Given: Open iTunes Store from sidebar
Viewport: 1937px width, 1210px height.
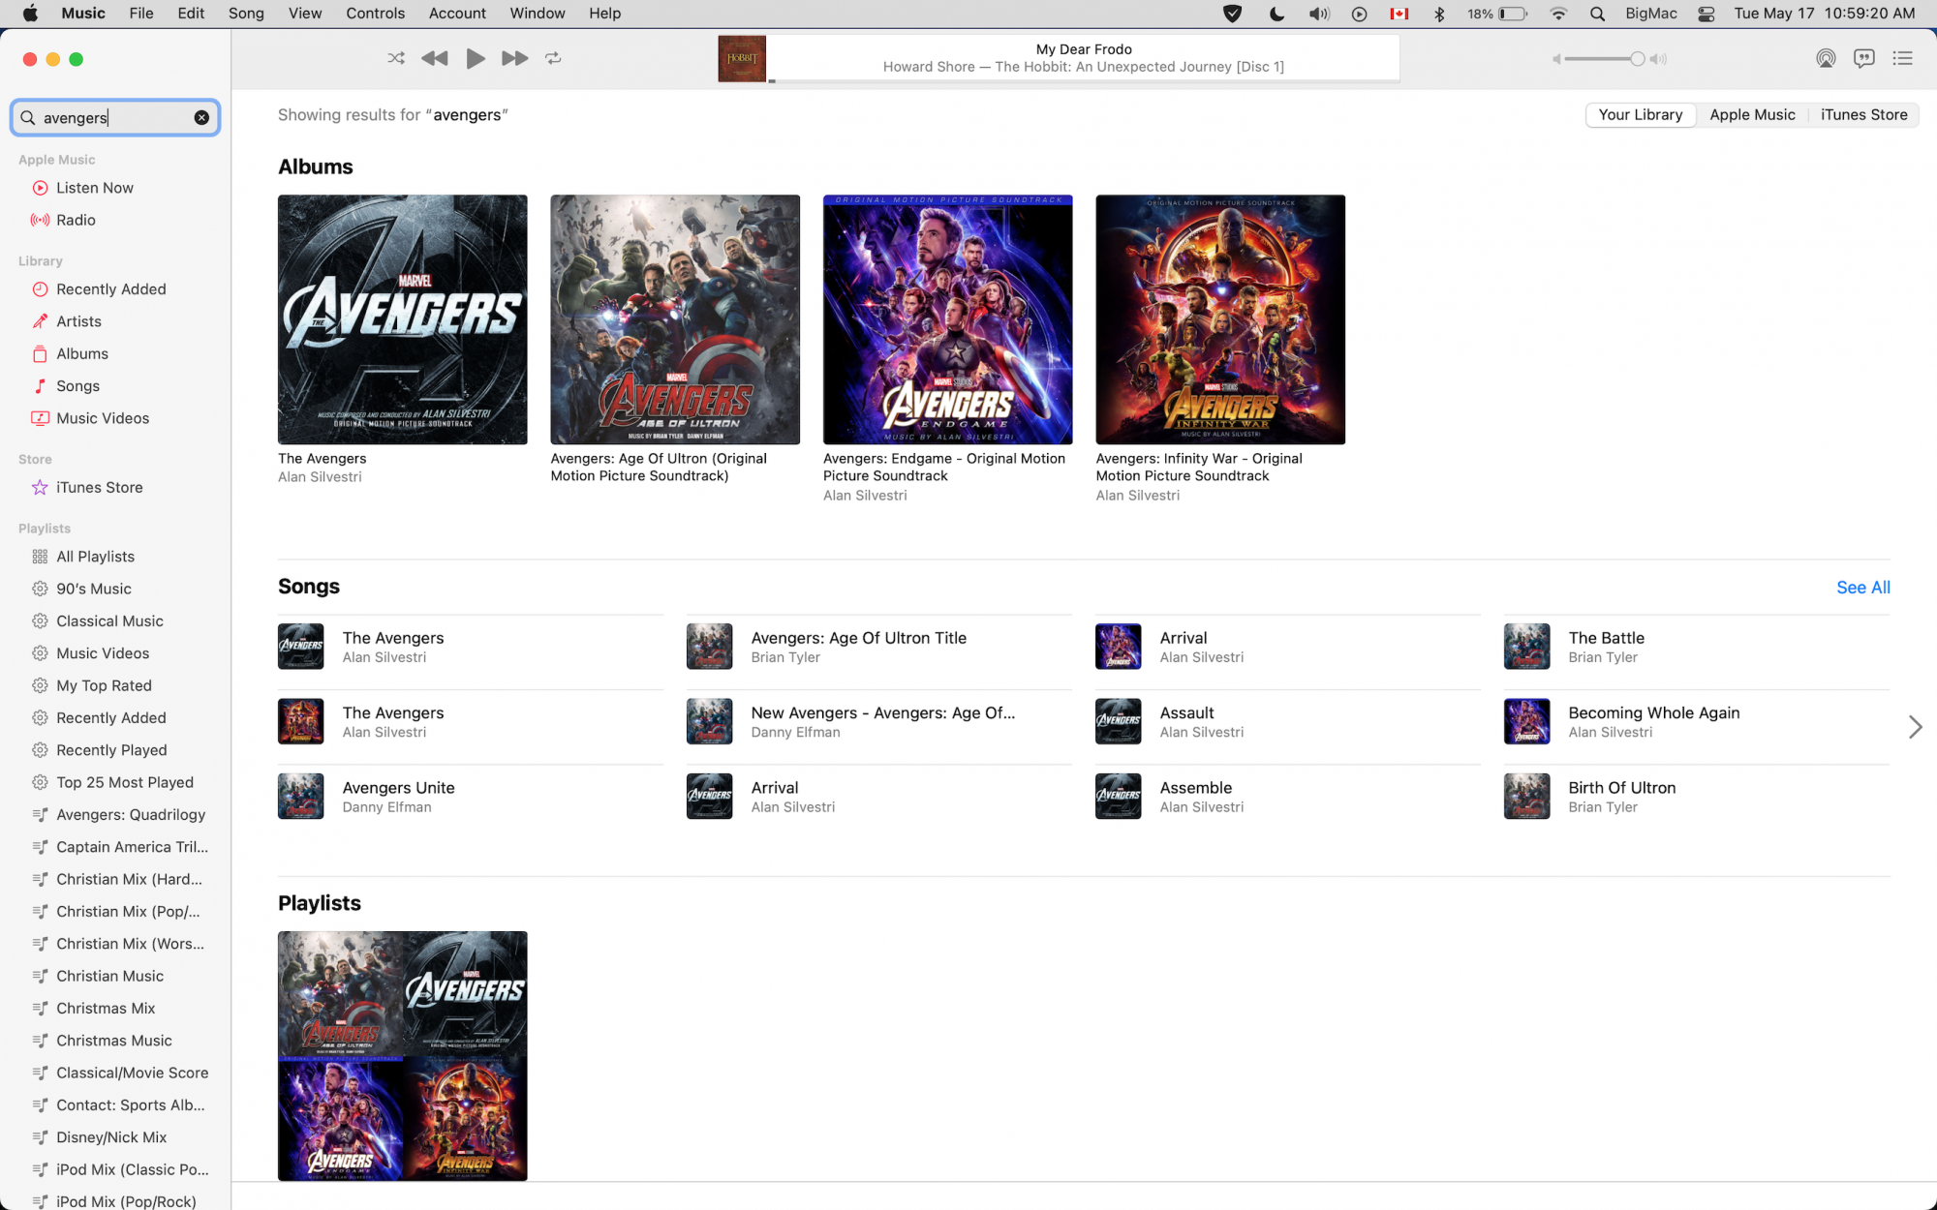Looking at the screenshot, I should pyautogui.click(x=99, y=487).
